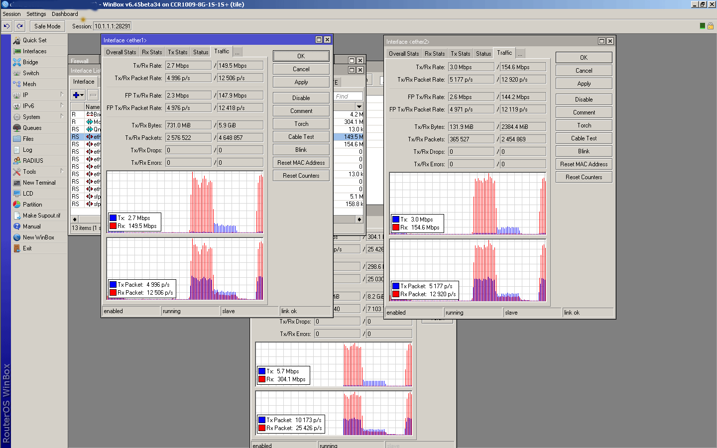Image resolution: width=717 pixels, height=448 pixels.
Task: Run Torch on ether1
Action: pos(301,124)
